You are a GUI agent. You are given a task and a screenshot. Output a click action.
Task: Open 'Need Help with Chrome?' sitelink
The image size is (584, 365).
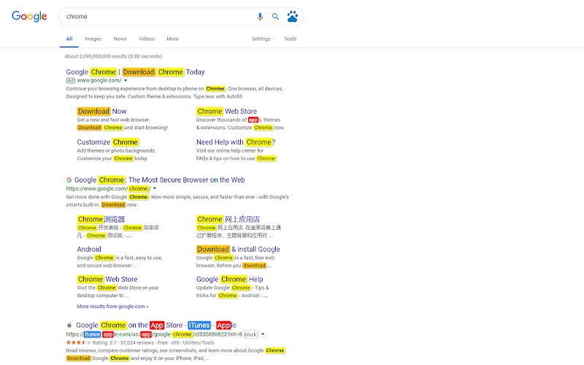(x=236, y=142)
